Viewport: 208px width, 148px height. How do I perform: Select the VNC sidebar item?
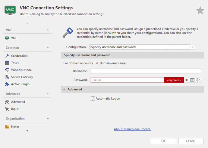point(14,38)
